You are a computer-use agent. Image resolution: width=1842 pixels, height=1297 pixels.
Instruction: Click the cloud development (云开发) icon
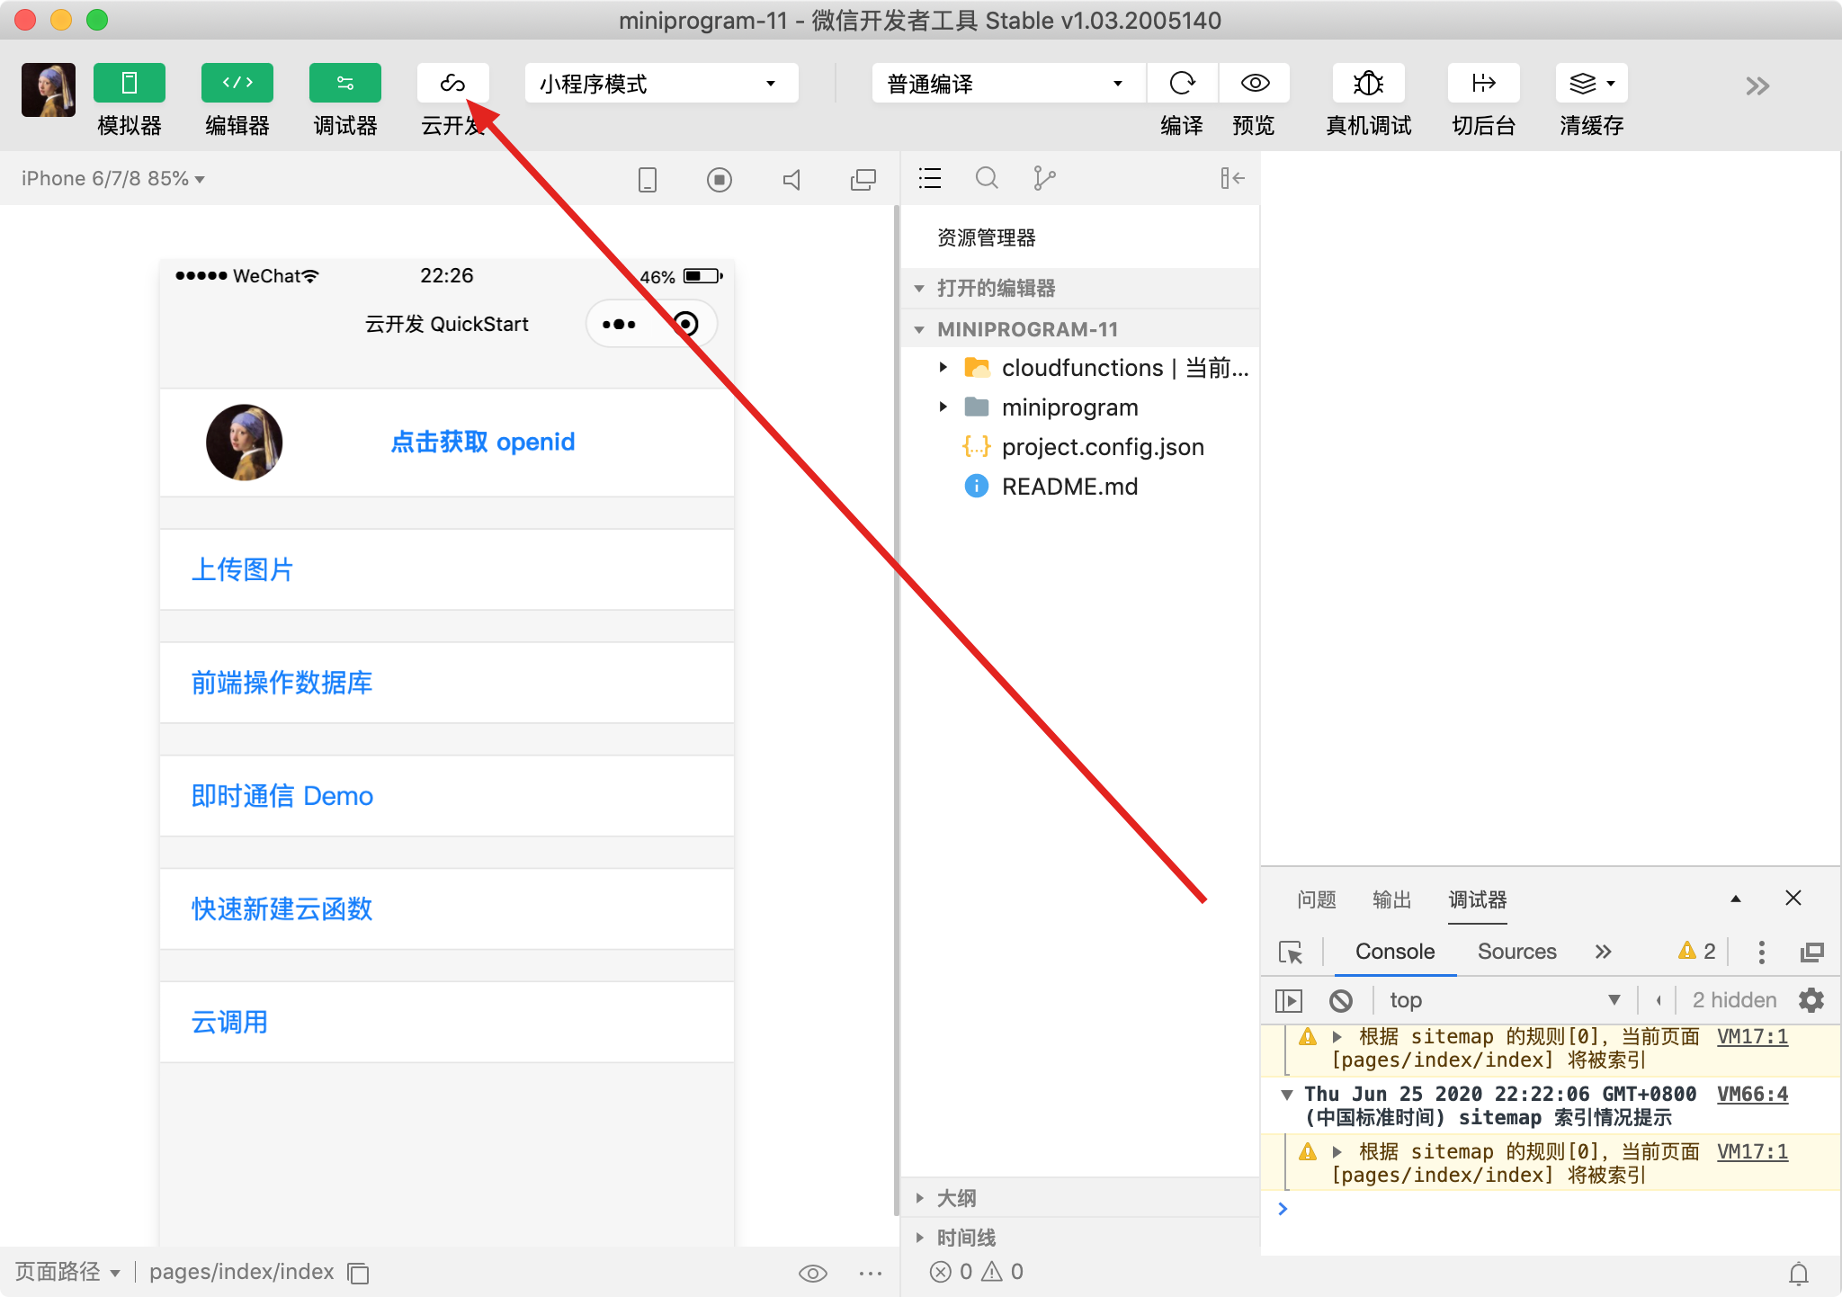(x=452, y=84)
